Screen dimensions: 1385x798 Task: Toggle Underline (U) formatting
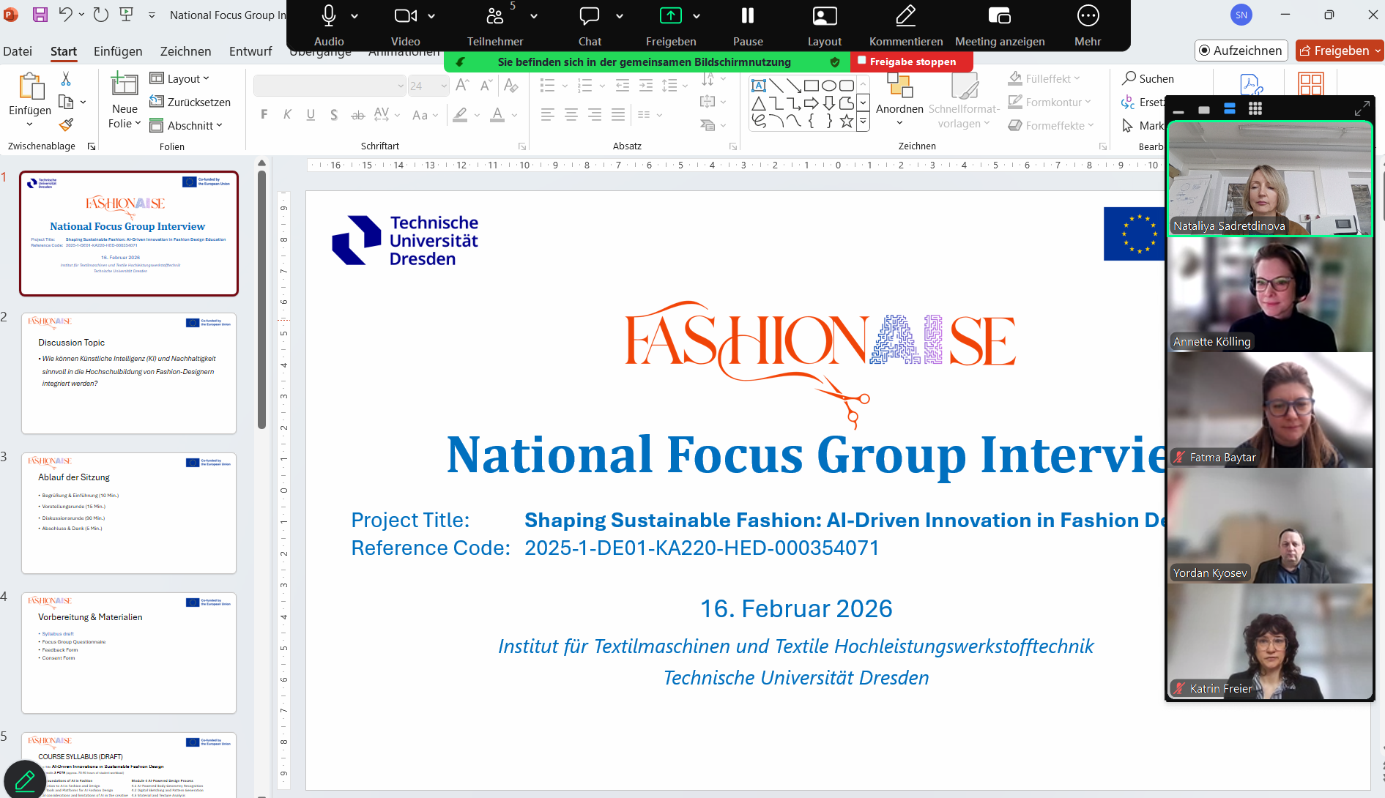311,114
